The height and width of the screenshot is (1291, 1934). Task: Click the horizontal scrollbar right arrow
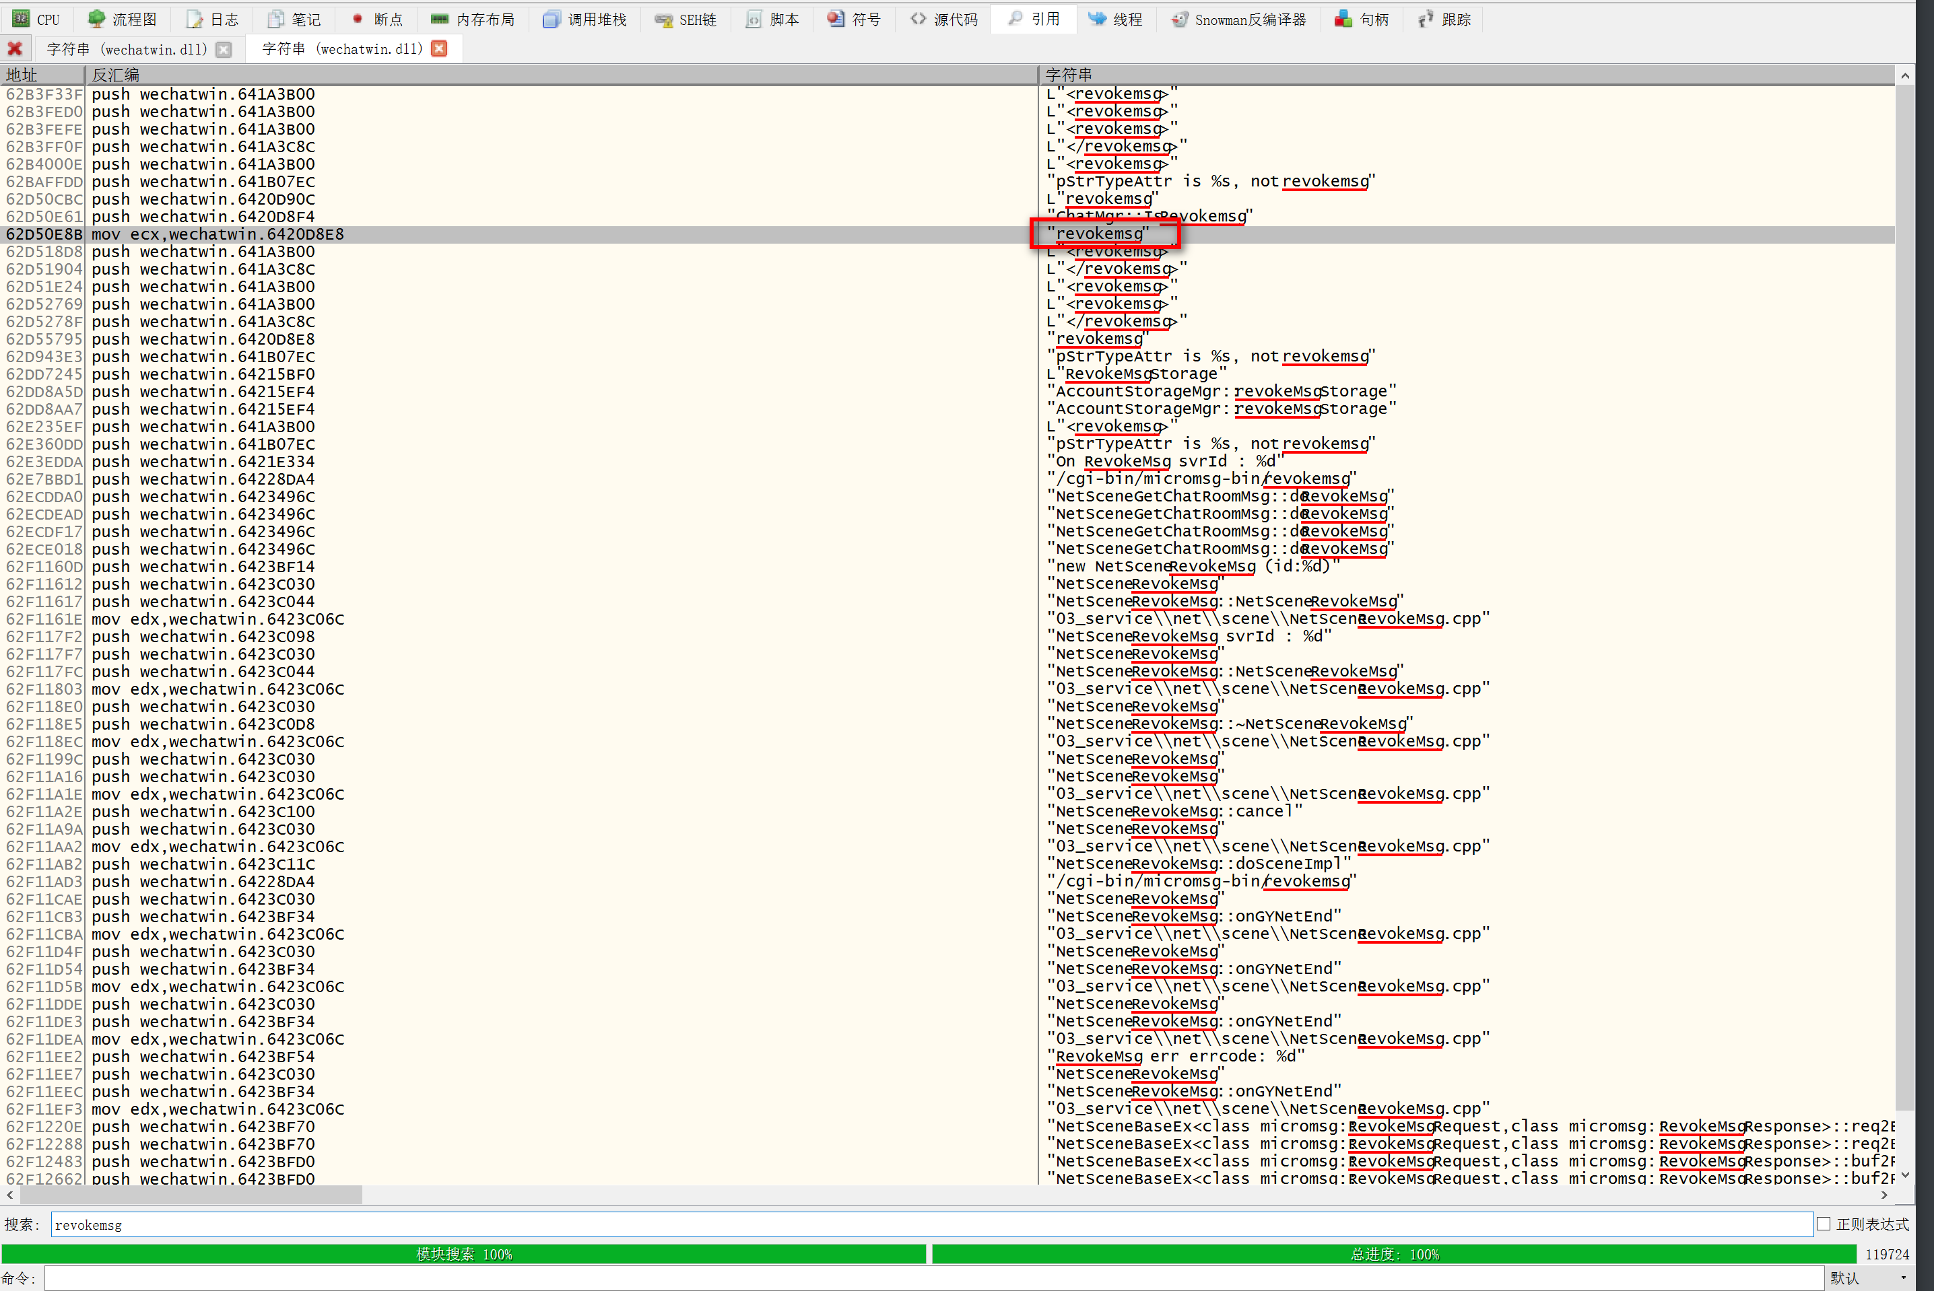tap(1885, 1195)
